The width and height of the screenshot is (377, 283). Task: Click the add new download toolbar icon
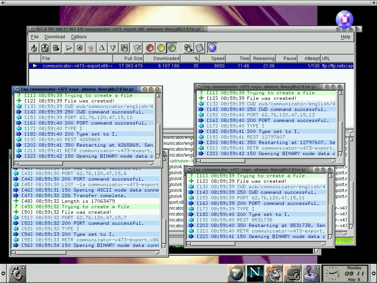pyautogui.click(x=34, y=48)
